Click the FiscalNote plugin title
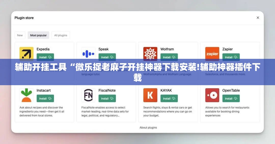Screen dimensions: 275x144 click(107, 91)
